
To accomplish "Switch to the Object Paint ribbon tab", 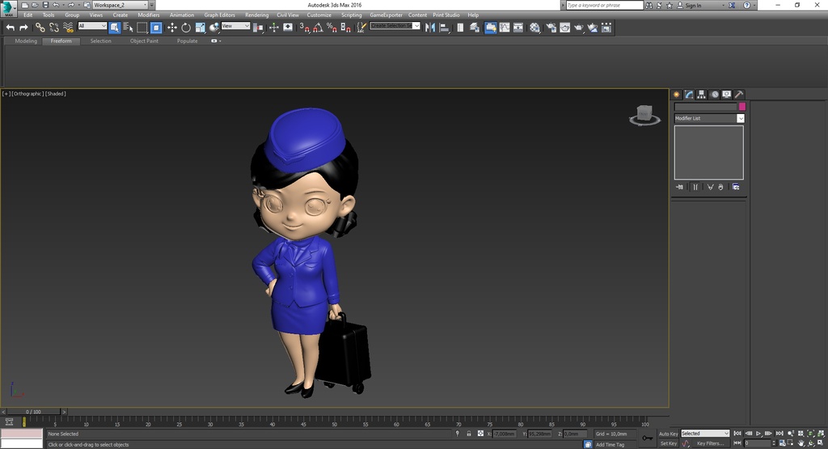I will pos(144,40).
